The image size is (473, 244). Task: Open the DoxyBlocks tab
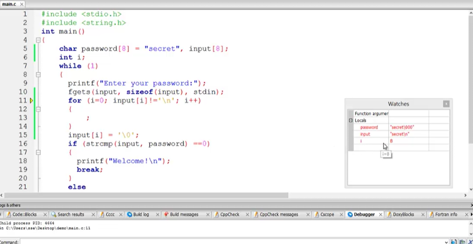403,215
